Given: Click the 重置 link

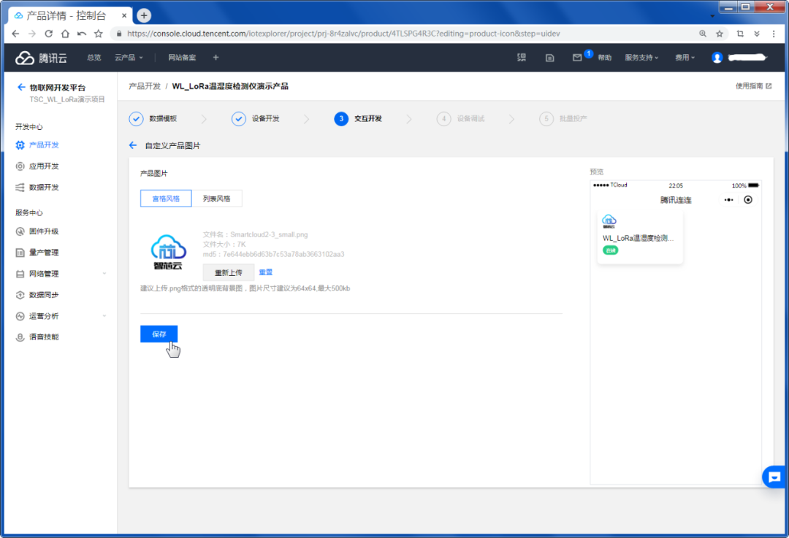Looking at the screenshot, I should point(266,272).
